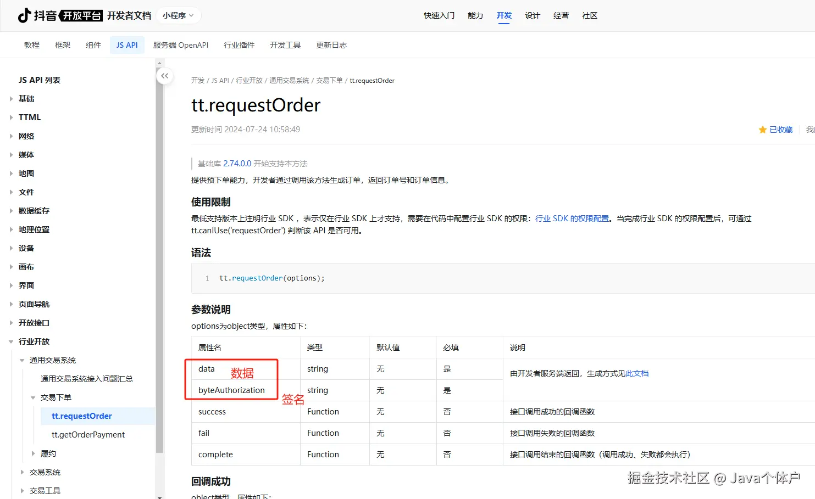
Task: Expand the 开放接口 tree section
Action: (11, 323)
